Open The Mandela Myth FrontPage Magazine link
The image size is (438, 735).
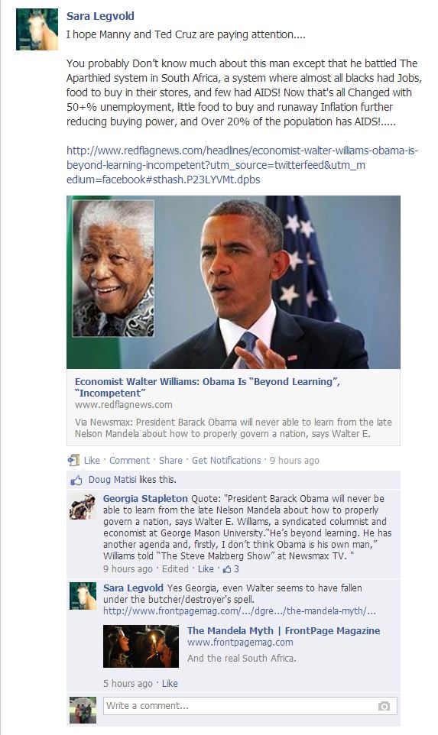point(284,631)
